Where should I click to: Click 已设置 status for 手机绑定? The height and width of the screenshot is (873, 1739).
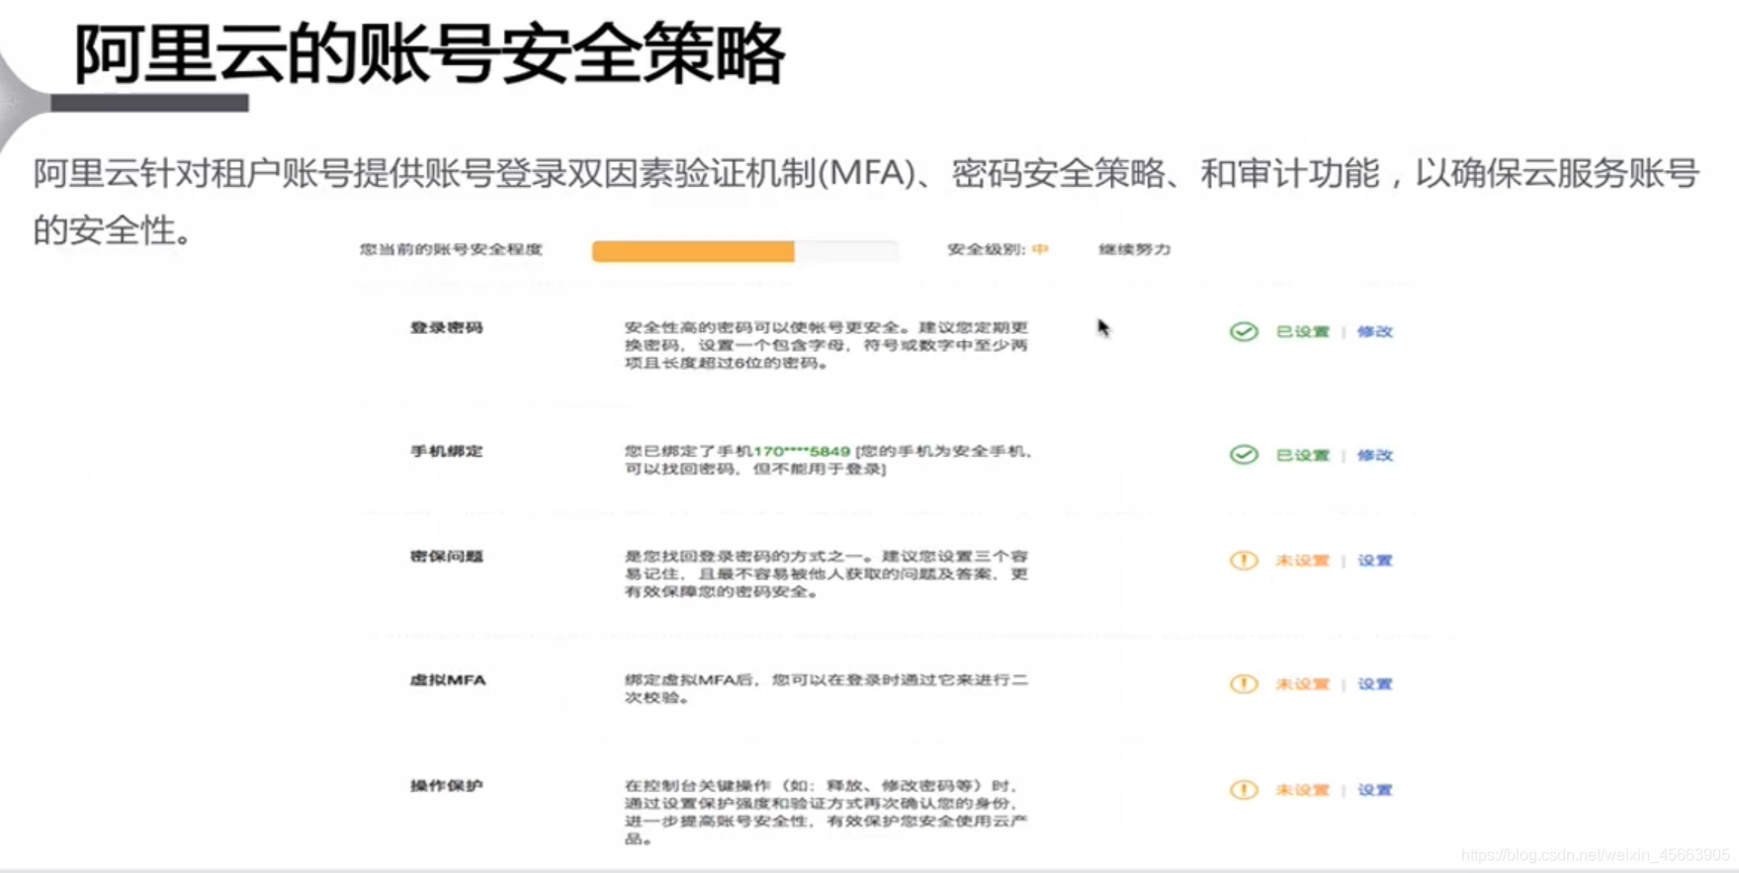pos(1302,456)
